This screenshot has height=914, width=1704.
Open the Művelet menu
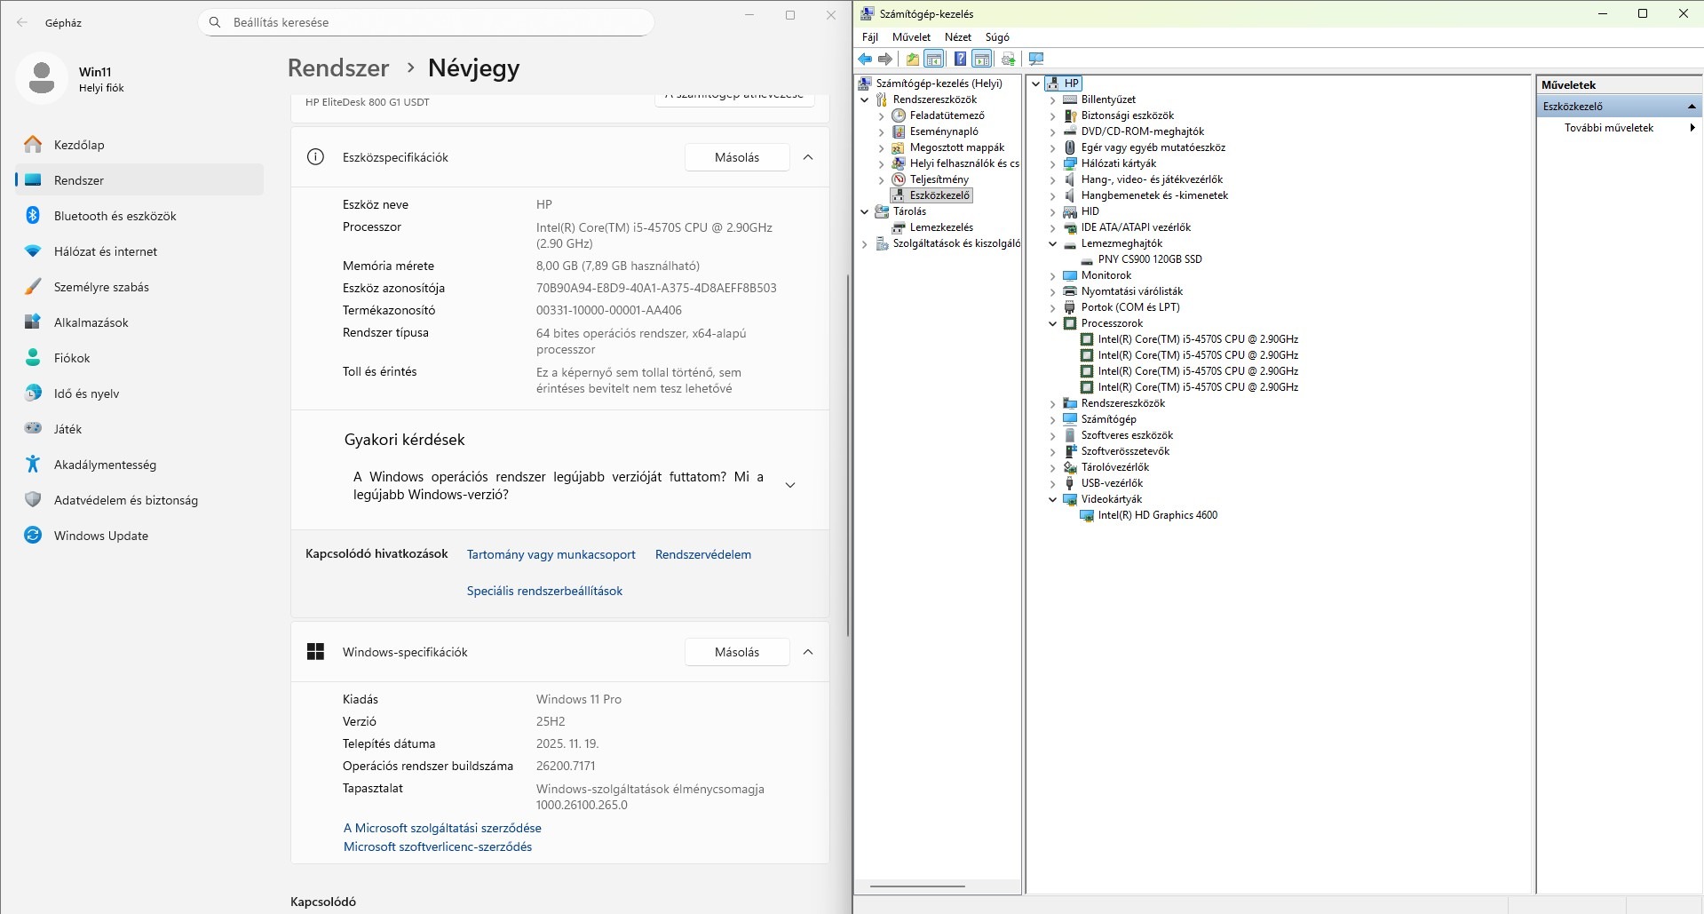tap(911, 37)
